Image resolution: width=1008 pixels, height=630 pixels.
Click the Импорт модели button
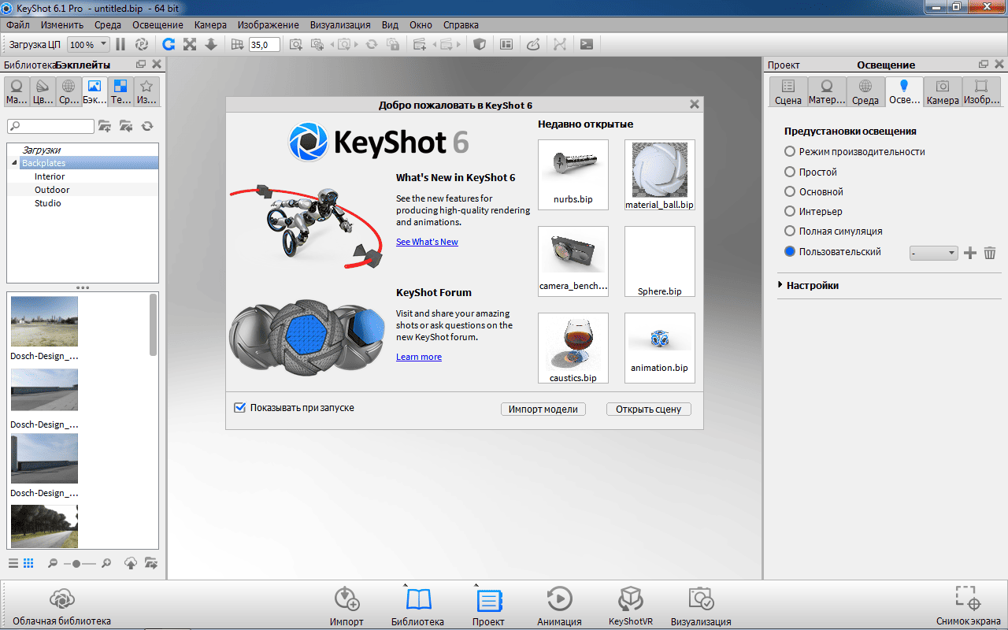click(x=543, y=409)
